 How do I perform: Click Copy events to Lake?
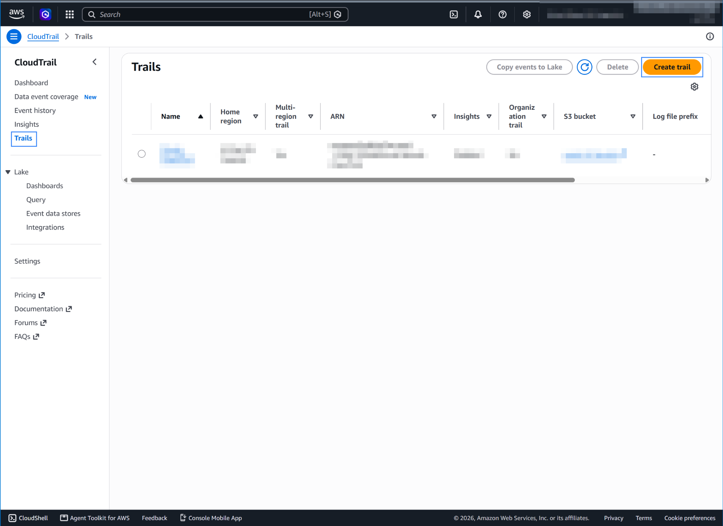pos(529,67)
